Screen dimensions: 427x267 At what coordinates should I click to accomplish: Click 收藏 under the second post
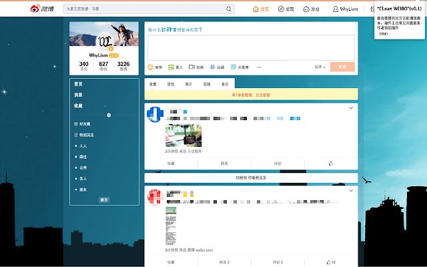(171, 262)
